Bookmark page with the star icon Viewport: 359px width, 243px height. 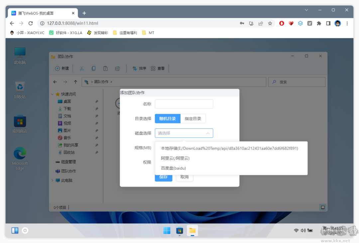pos(270,23)
